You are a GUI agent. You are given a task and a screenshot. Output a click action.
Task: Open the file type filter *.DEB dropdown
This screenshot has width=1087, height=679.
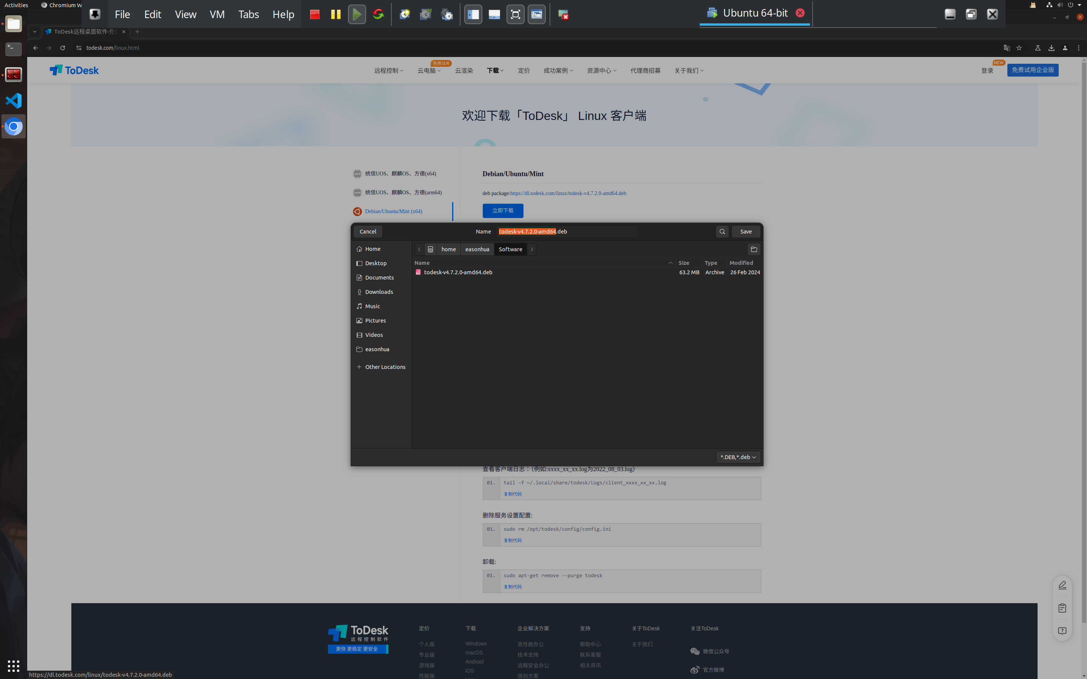pos(738,457)
